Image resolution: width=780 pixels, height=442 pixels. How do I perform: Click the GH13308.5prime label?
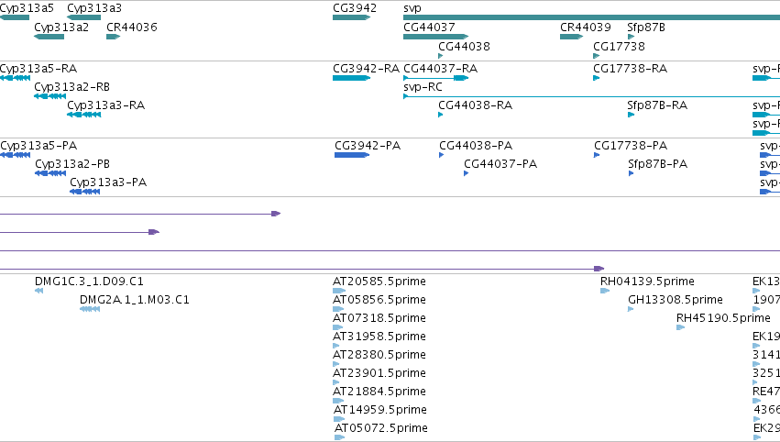click(x=676, y=300)
